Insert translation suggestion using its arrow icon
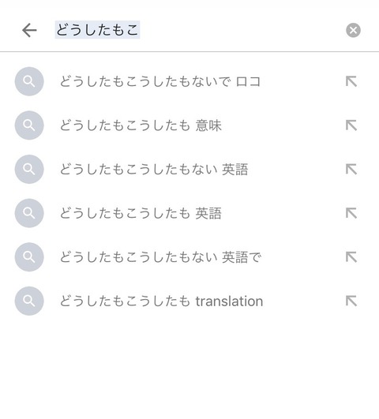 click(351, 301)
